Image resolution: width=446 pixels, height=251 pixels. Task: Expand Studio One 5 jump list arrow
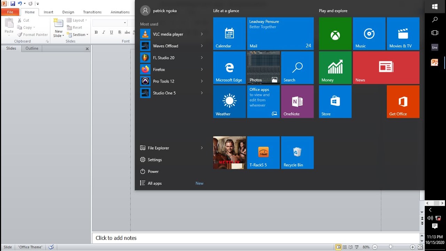(x=202, y=93)
